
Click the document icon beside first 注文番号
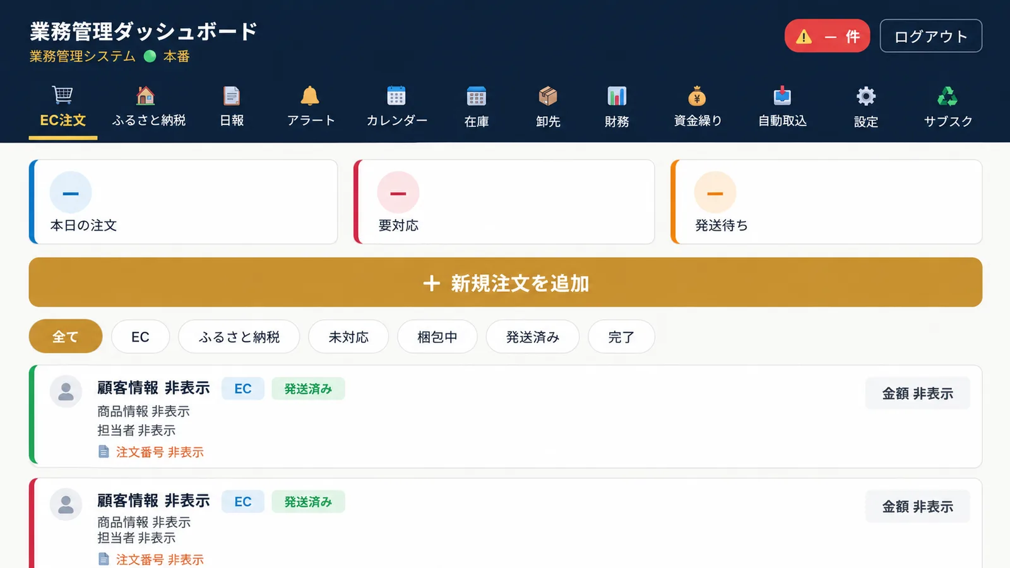(x=104, y=452)
